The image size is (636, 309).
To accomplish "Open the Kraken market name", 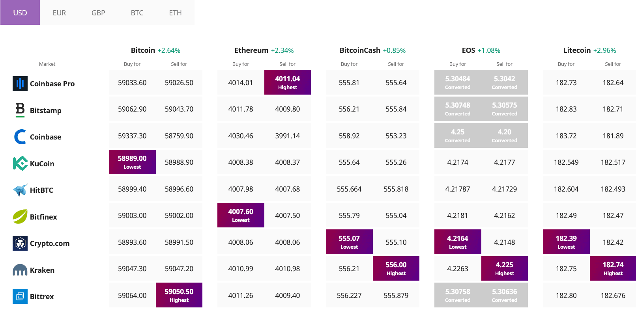I will point(42,270).
